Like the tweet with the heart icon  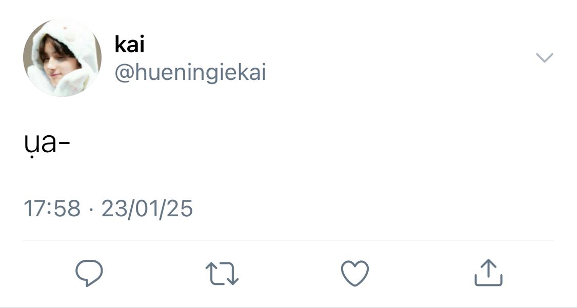point(355,273)
